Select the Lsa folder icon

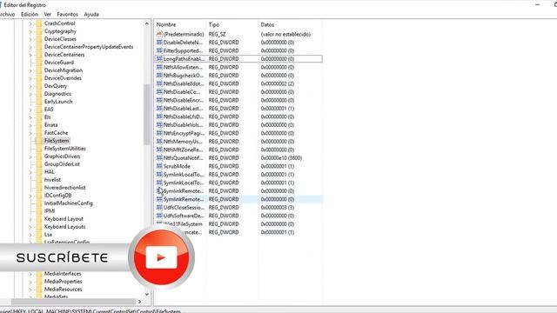coord(38,235)
